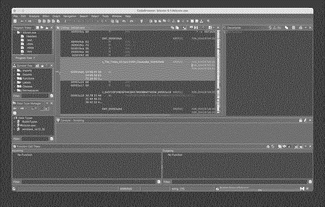325x207 pixels.
Task: Click the Redo arrow in main toolbar
Action: pyautogui.click(x=29, y=21)
